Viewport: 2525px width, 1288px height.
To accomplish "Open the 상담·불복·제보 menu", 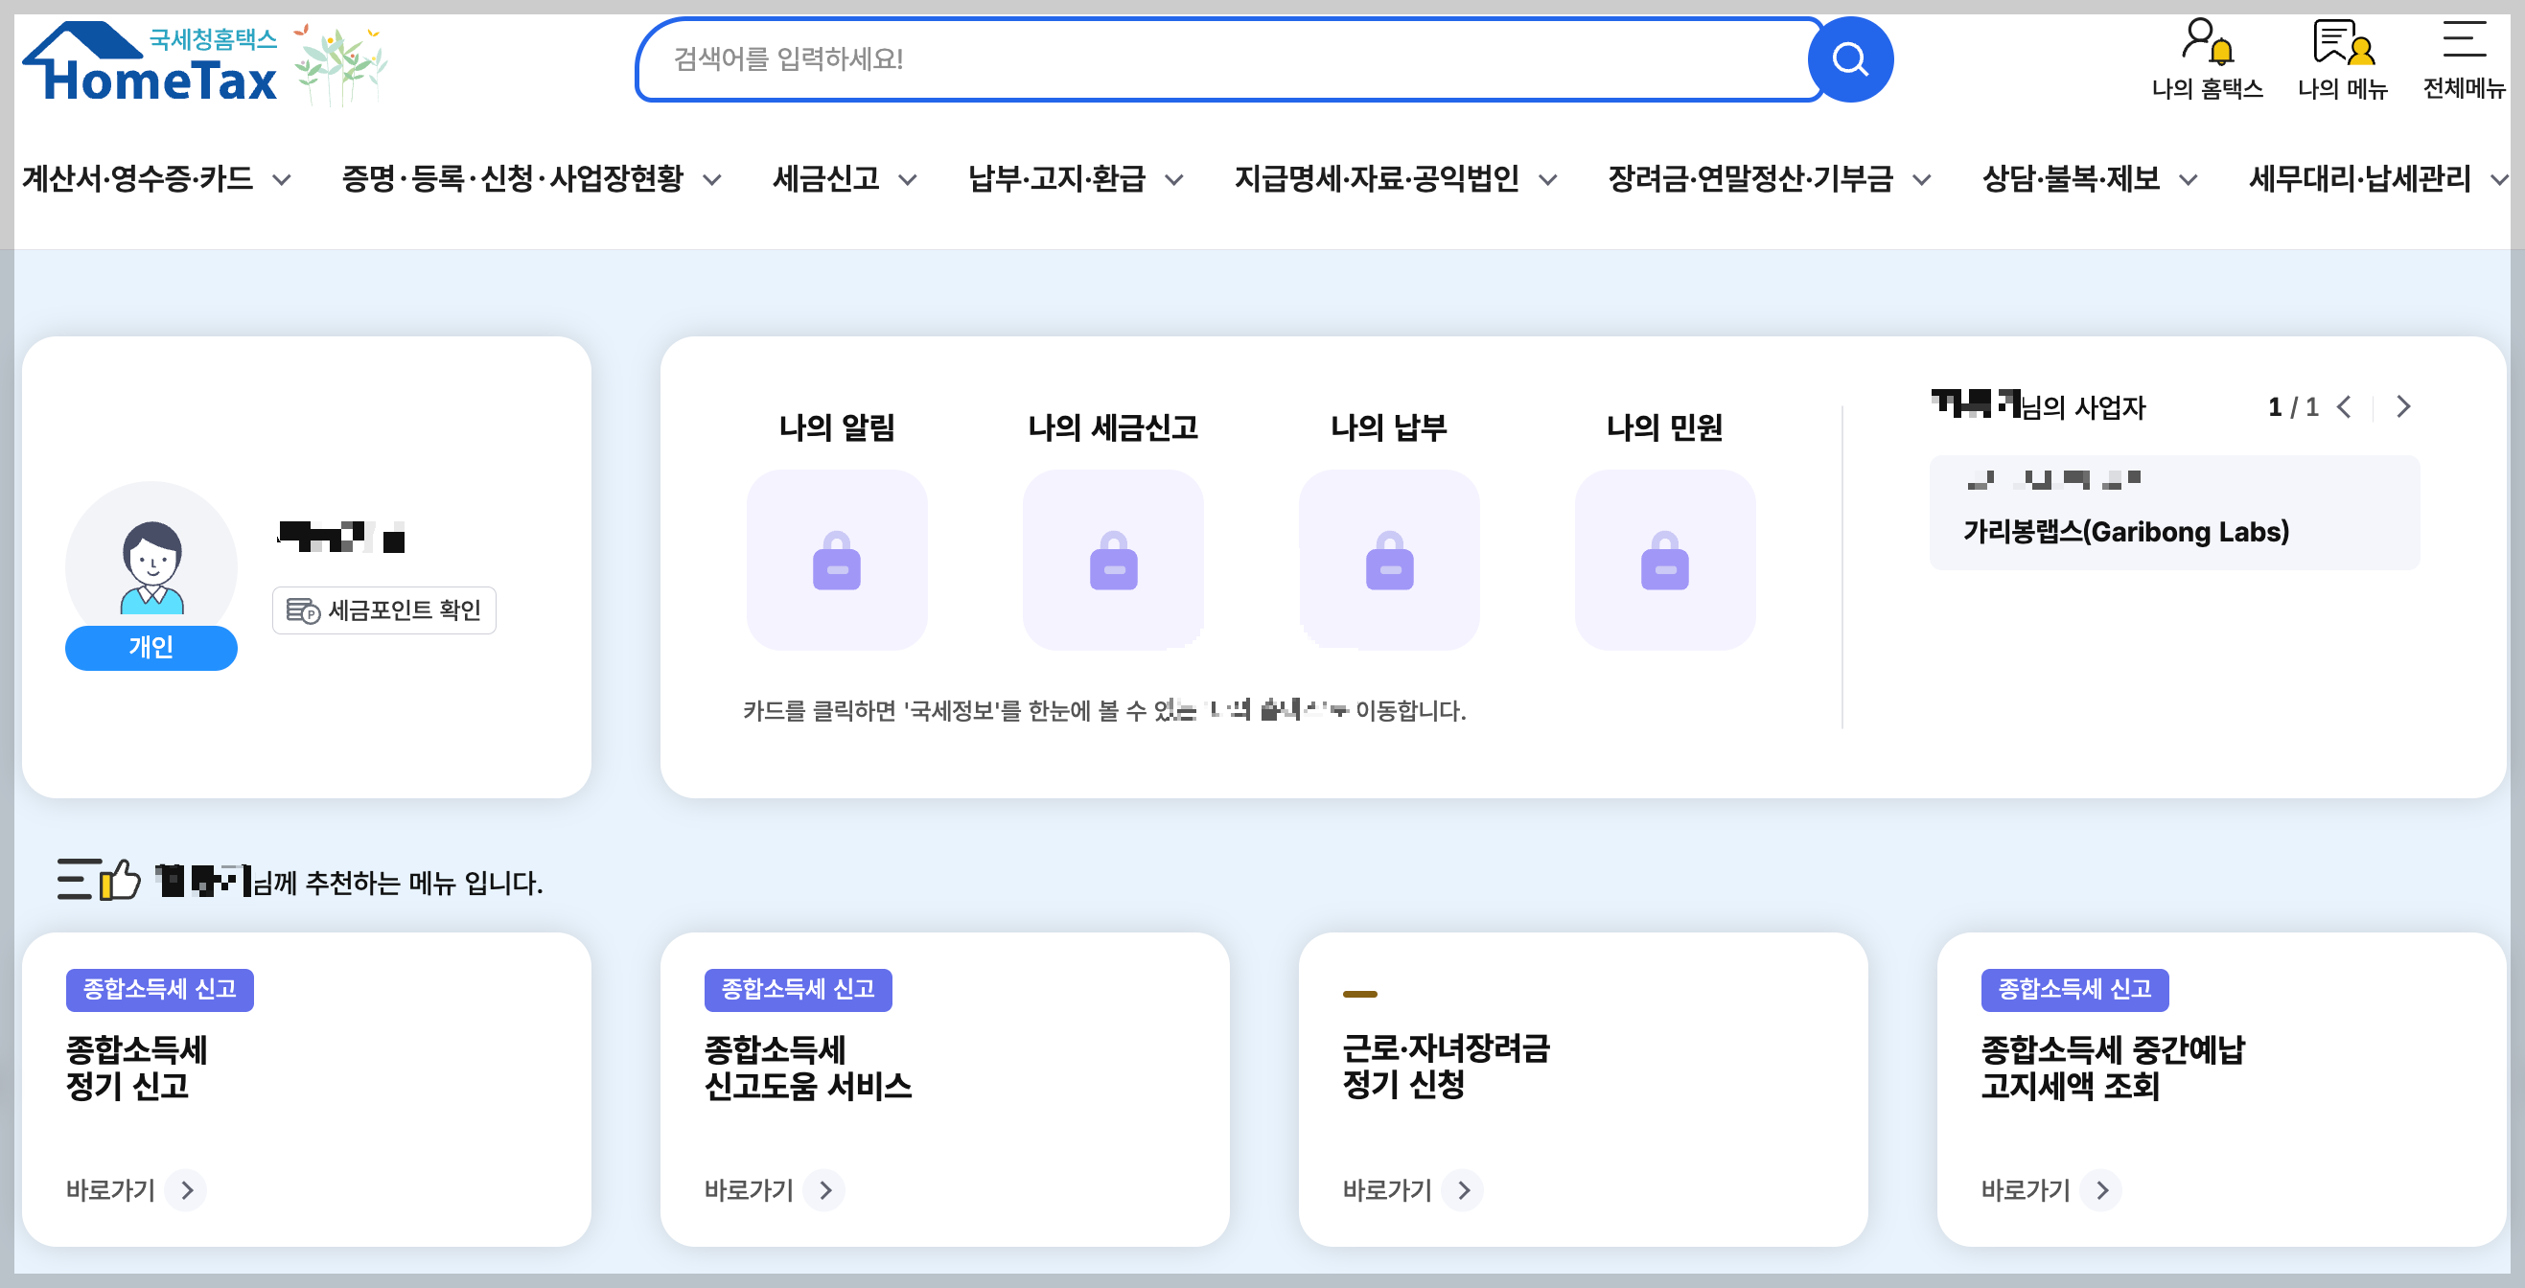I will [x=2090, y=179].
